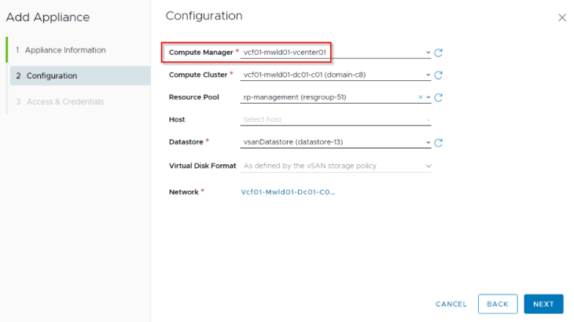Open the Datastore dropdown
The height and width of the screenshot is (322, 574).
[x=428, y=142]
